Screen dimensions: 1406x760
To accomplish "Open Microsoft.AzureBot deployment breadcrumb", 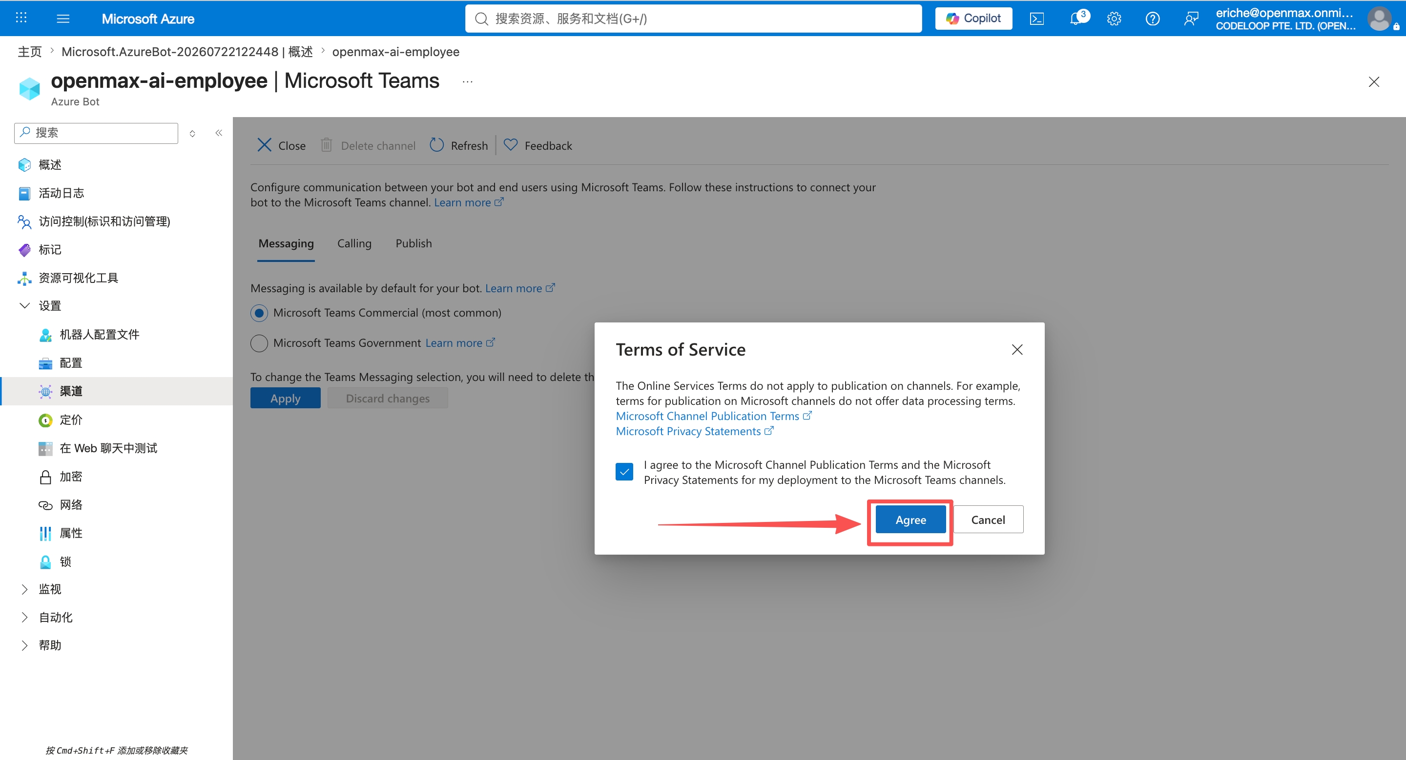I will point(187,52).
